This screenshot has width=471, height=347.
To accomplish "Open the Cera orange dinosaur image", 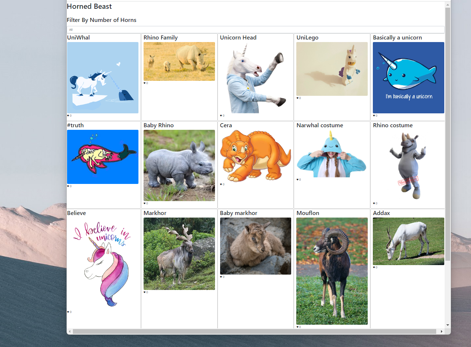I will (x=256, y=156).
